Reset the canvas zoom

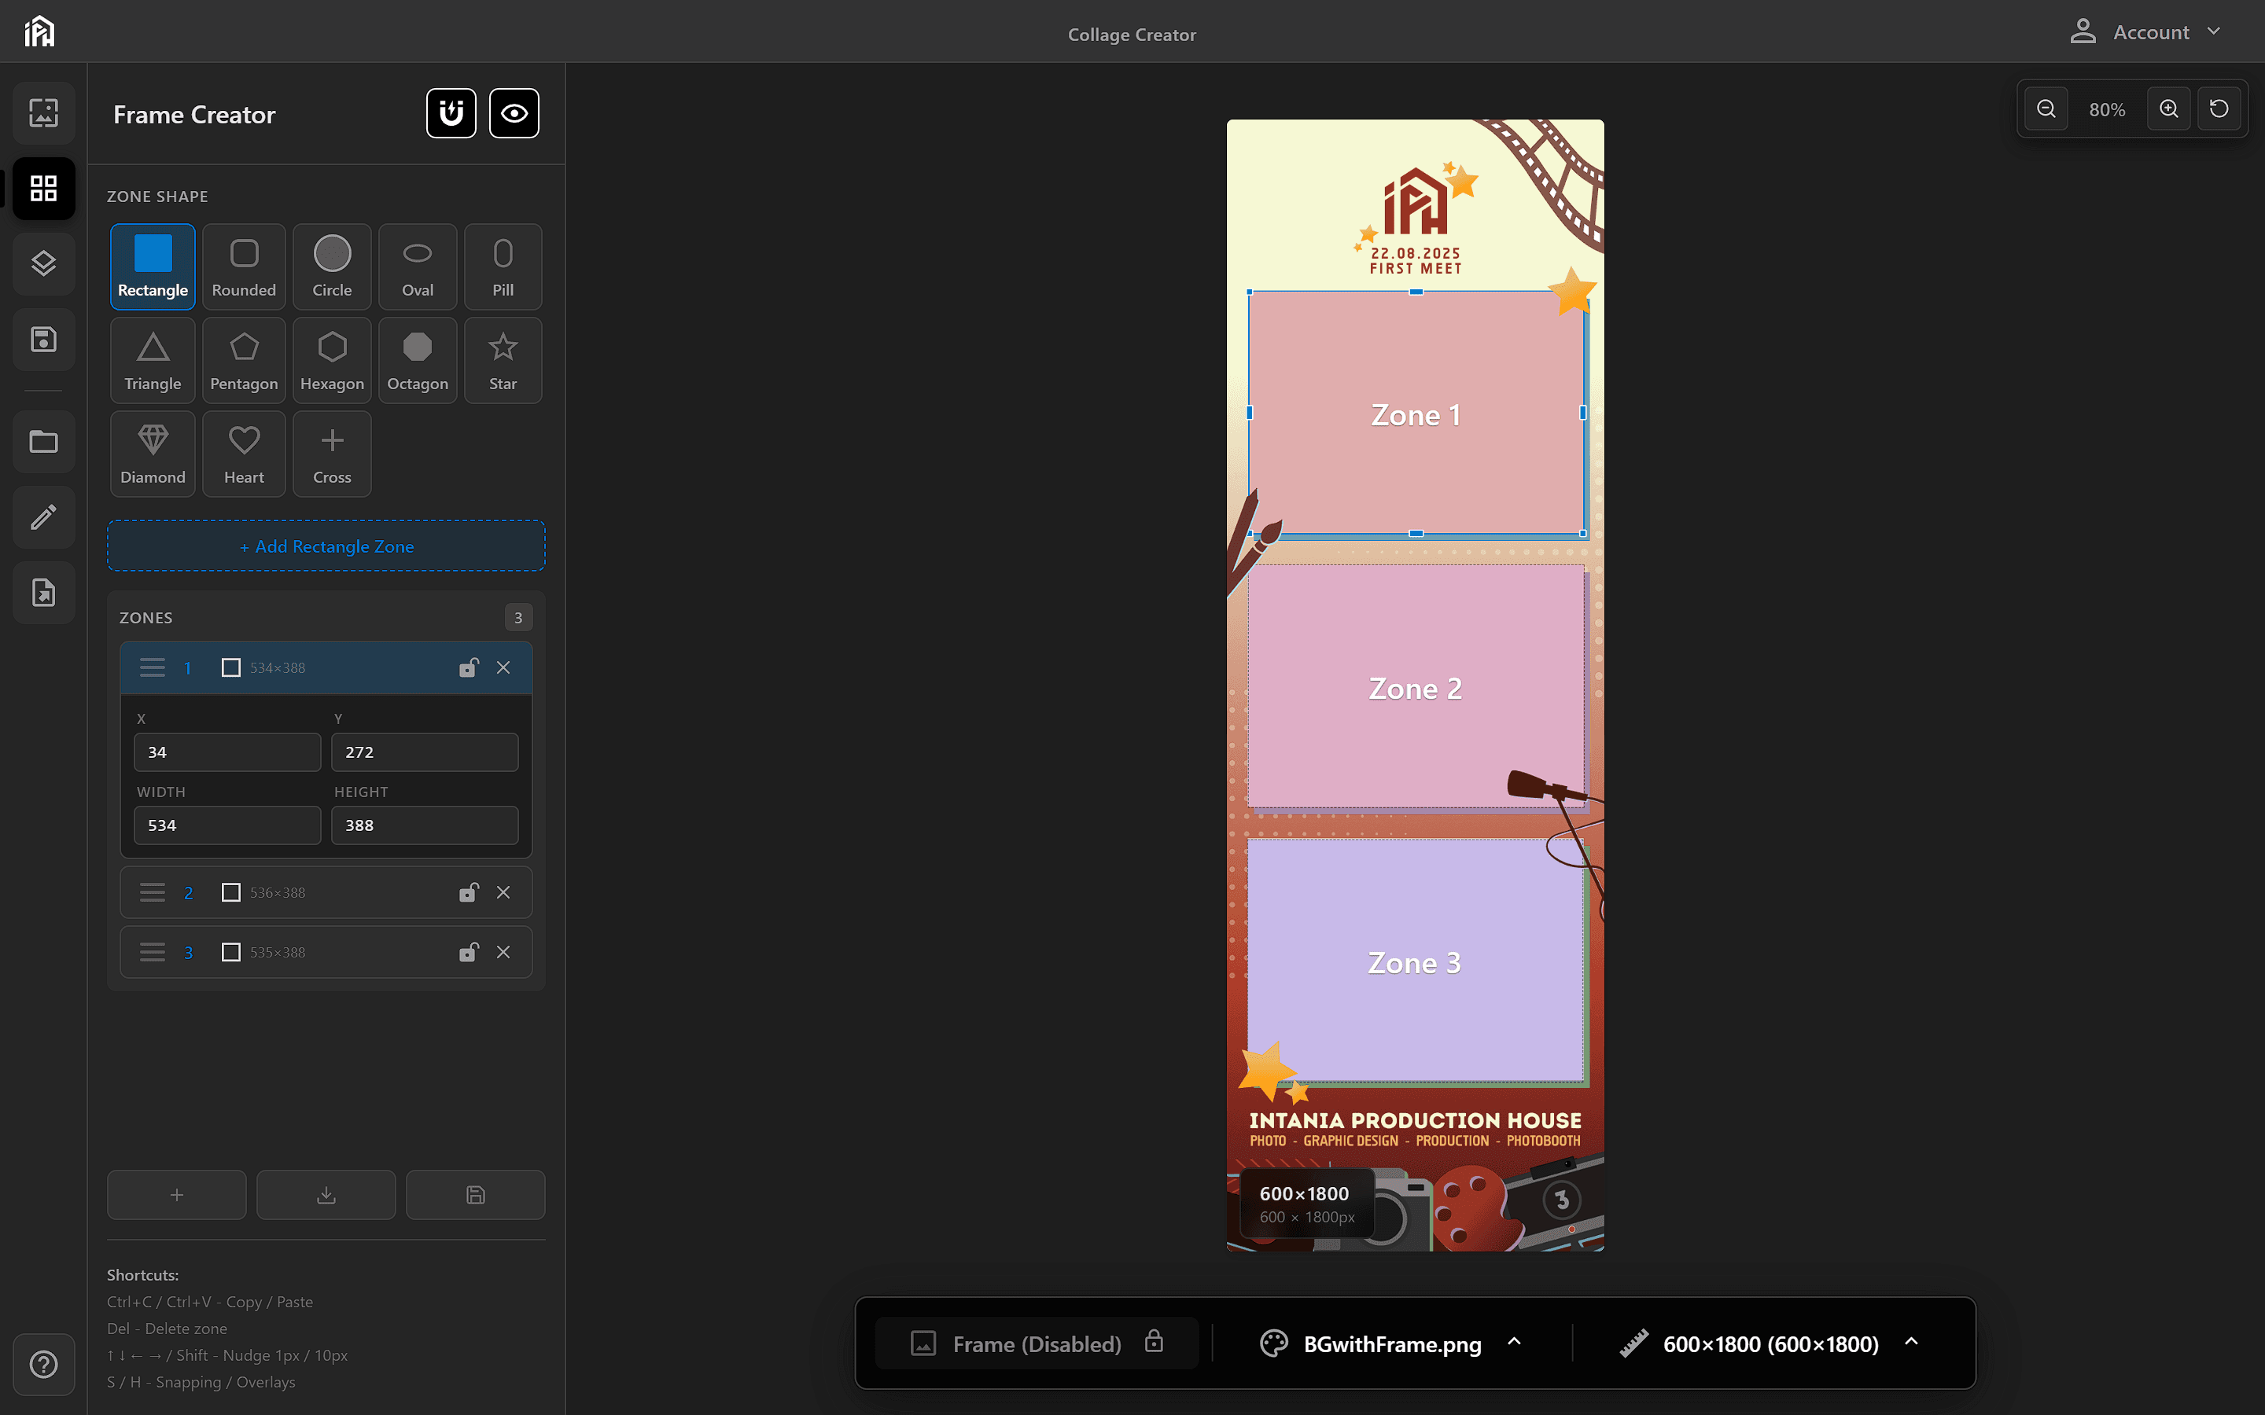(2219, 108)
